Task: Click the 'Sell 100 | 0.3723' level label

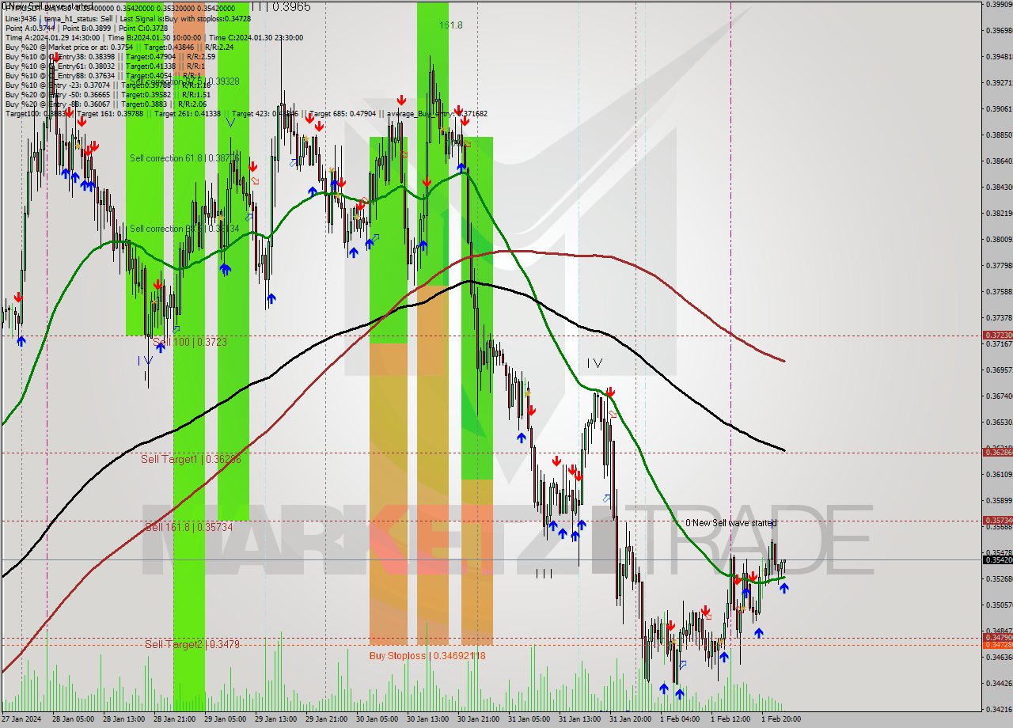Action: point(190,342)
